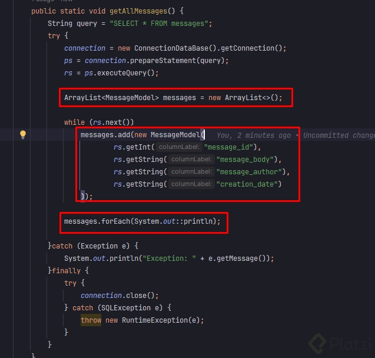Click the getAllMessages method name
Screen dimensions: 375x358
(138, 11)
